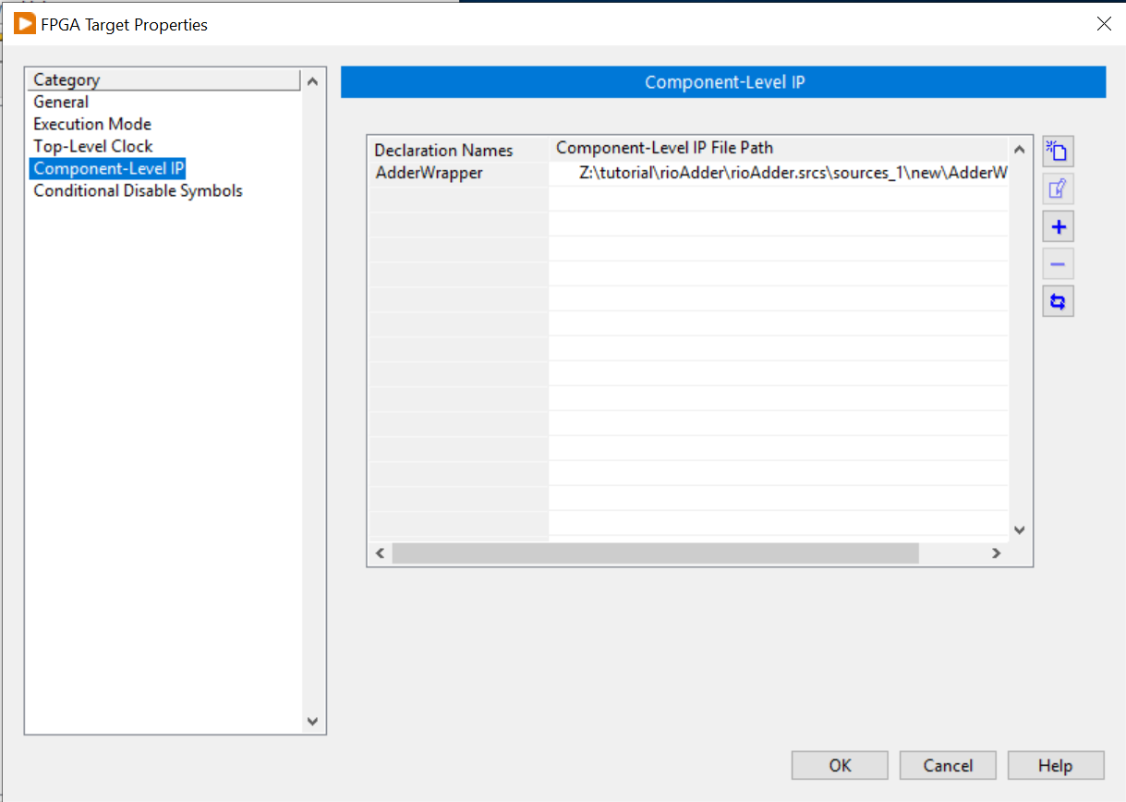The image size is (1126, 802).
Task: Select the General category
Action: (x=60, y=102)
